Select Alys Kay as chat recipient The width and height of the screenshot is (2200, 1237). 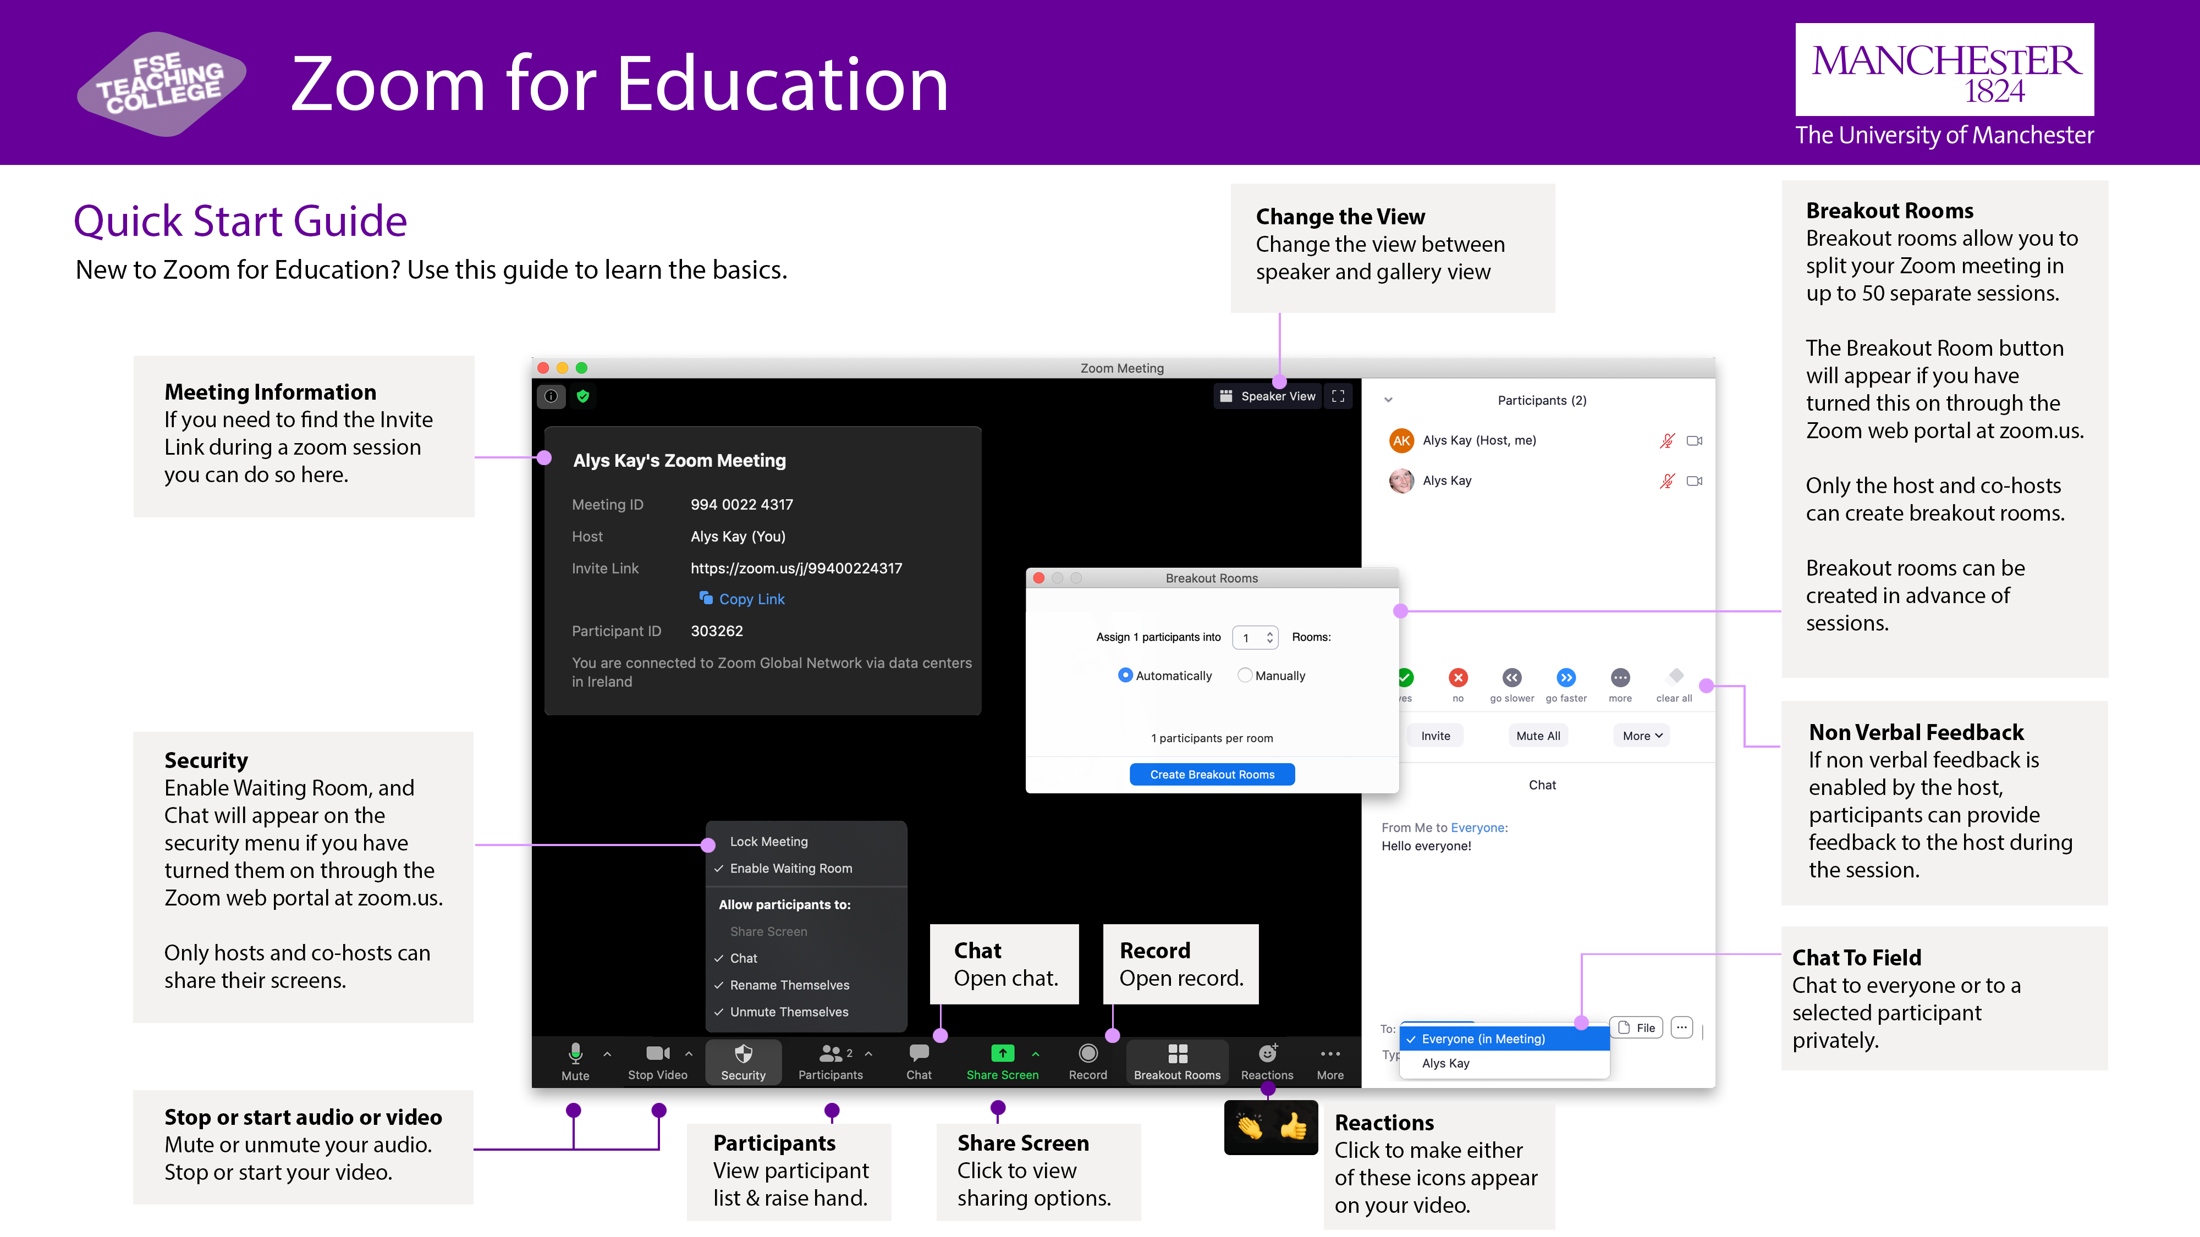(x=1505, y=1064)
